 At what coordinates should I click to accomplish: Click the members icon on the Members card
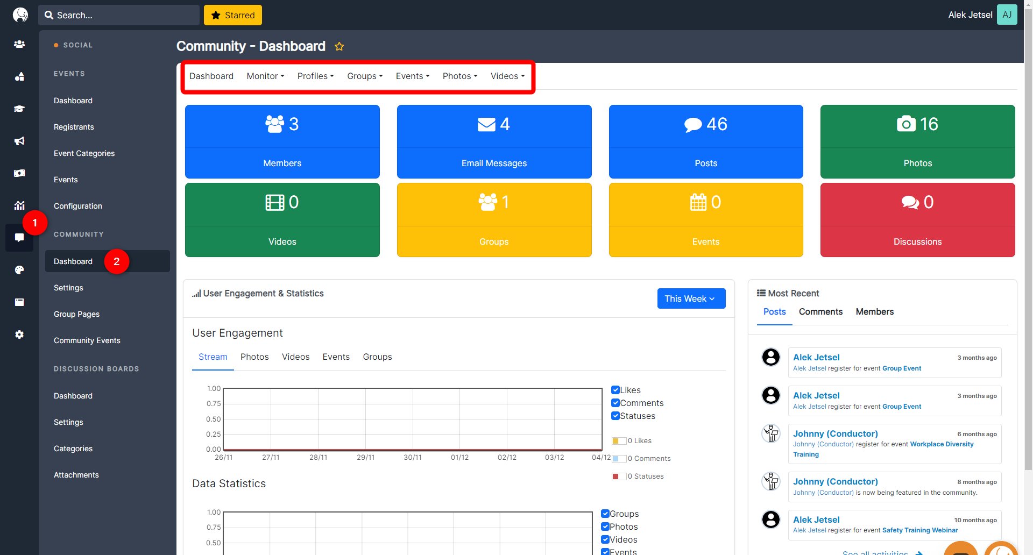(x=274, y=124)
